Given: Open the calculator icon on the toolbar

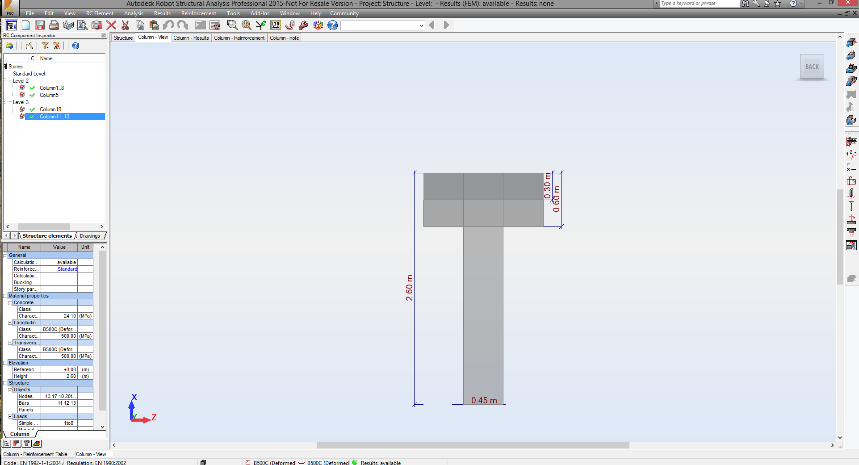Looking at the screenshot, I should (214, 25).
